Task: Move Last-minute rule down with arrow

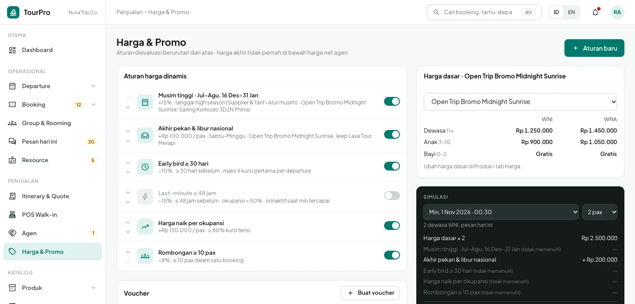Action: click(128, 202)
